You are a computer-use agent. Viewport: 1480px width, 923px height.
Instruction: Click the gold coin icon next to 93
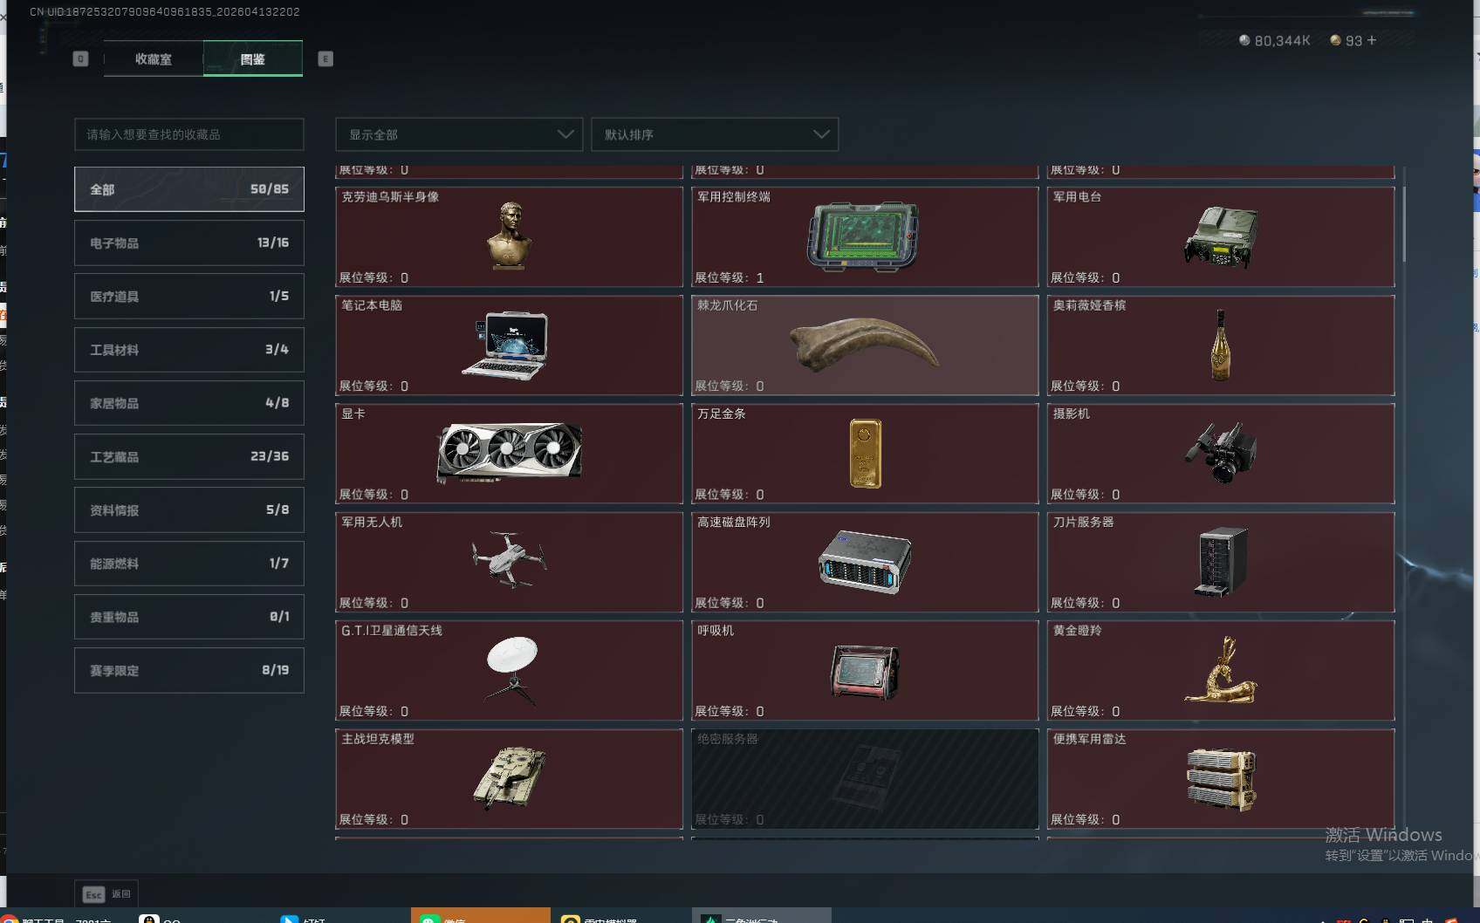tap(1335, 40)
